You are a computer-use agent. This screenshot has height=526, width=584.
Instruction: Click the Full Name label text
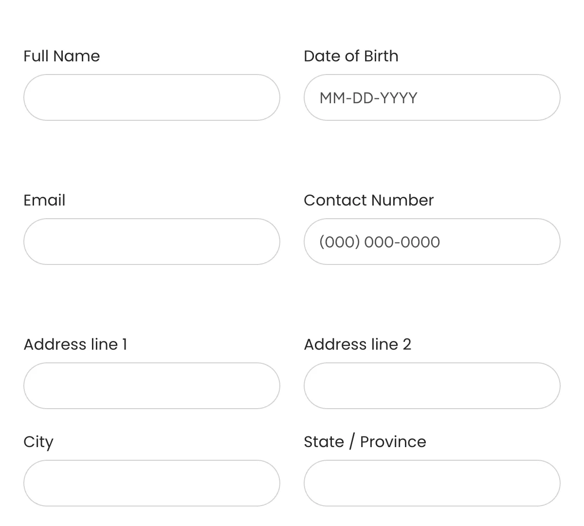point(61,56)
